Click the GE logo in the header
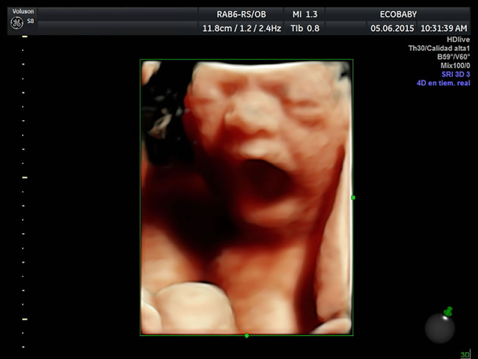The height and width of the screenshot is (359, 478). coord(16,23)
